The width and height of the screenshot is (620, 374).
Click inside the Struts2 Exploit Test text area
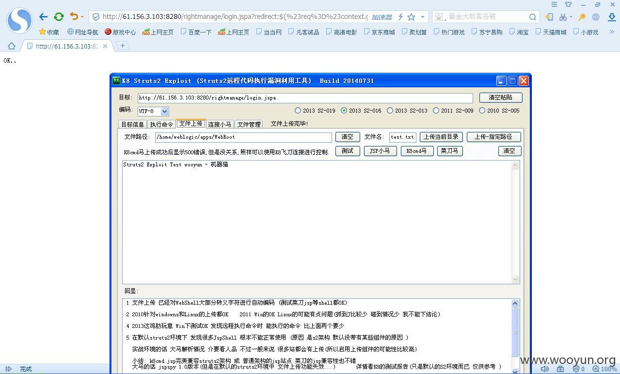click(317, 222)
